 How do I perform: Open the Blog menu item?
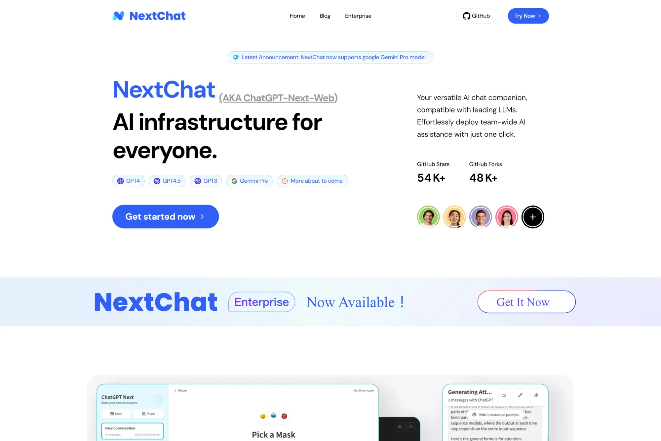coord(325,16)
